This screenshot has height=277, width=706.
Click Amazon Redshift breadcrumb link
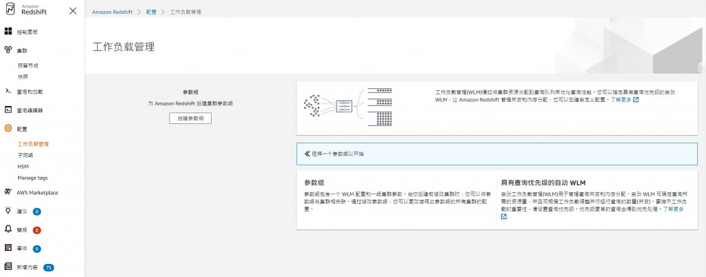click(x=112, y=12)
